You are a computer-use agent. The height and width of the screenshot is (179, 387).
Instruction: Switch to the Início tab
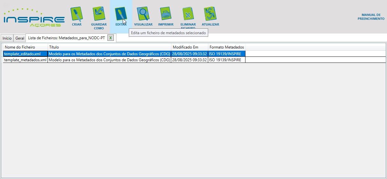[x=7, y=38]
